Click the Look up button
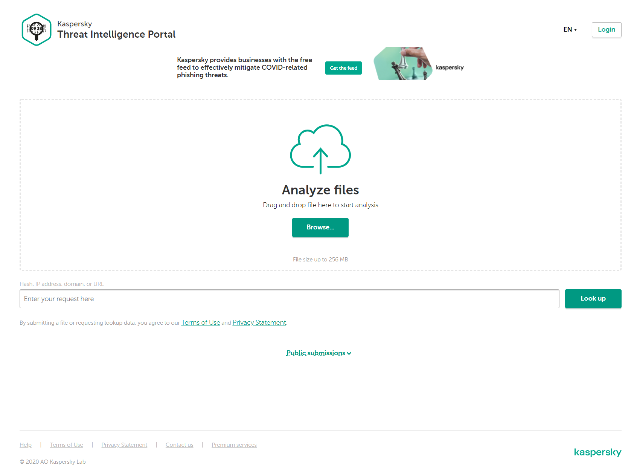Viewport: 634px width, 469px height. click(x=593, y=299)
